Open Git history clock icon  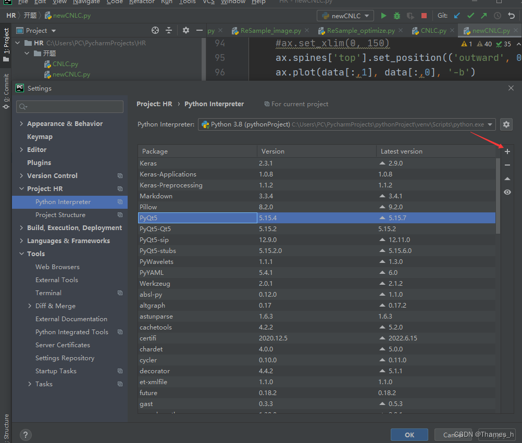pos(498,16)
